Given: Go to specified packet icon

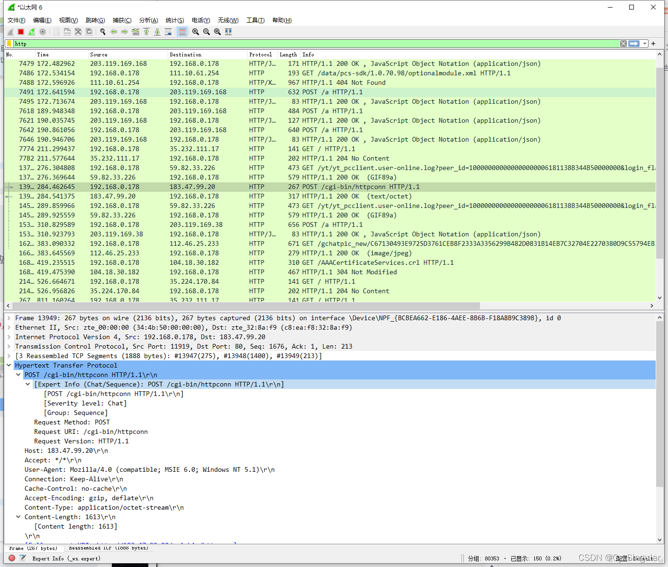Looking at the screenshot, I should (135, 32).
